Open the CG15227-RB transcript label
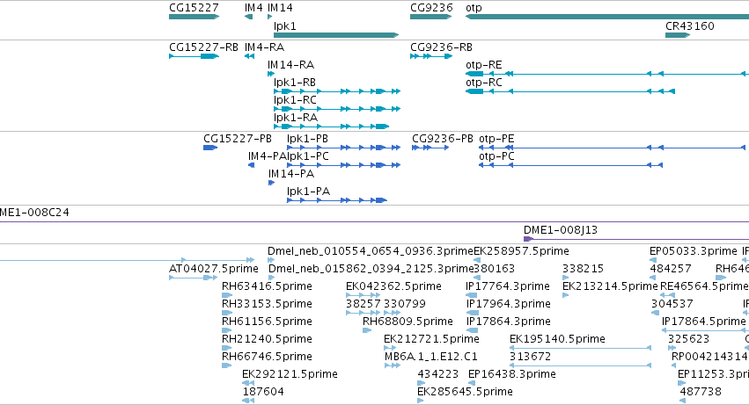The height and width of the screenshot is (405, 749). coord(203,47)
